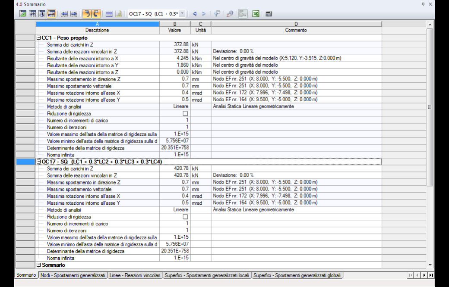Viewport: 449px width, 287px height.
Task: Click 420.78 value for Somma dei carichi in Z
Action: pos(181,168)
